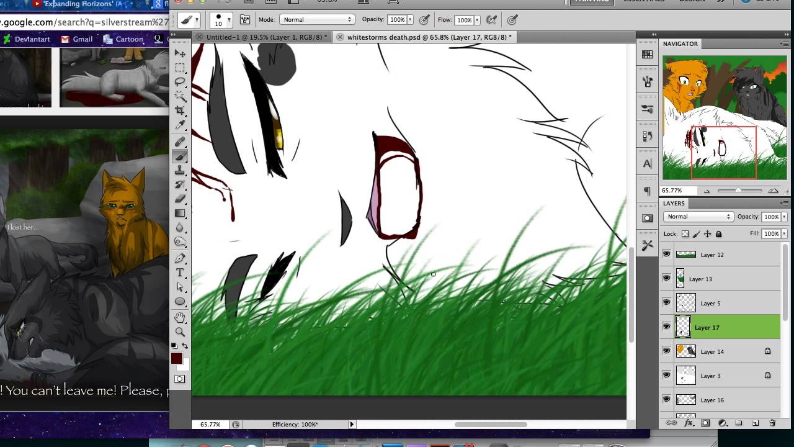Open brush Mode dropdown in options bar
The image size is (794, 447).
tap(317, 20)
